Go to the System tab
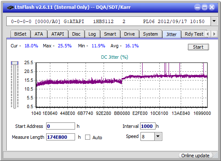 tap(151, 34)
